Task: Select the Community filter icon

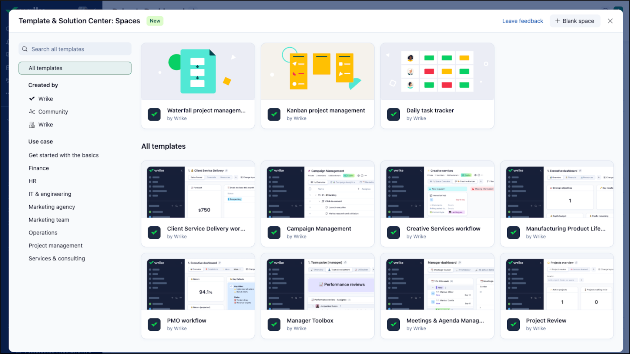Action: tap(32, 112)
